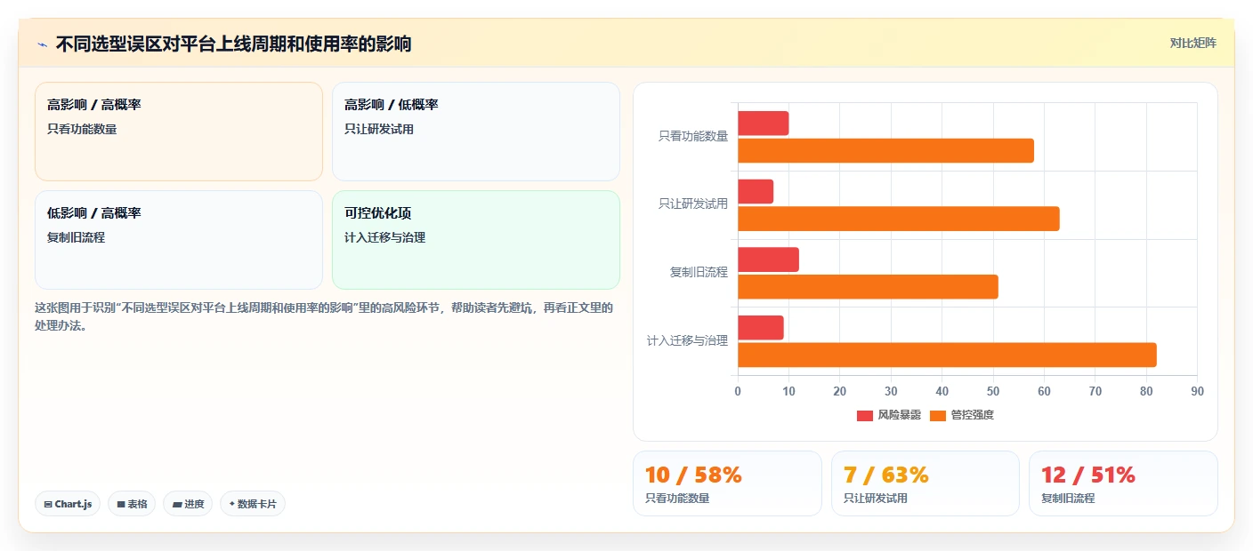Click the y-axis label 只让研发试用
The width and height of the screenshot is (1253, 551).
pos(693,204)
